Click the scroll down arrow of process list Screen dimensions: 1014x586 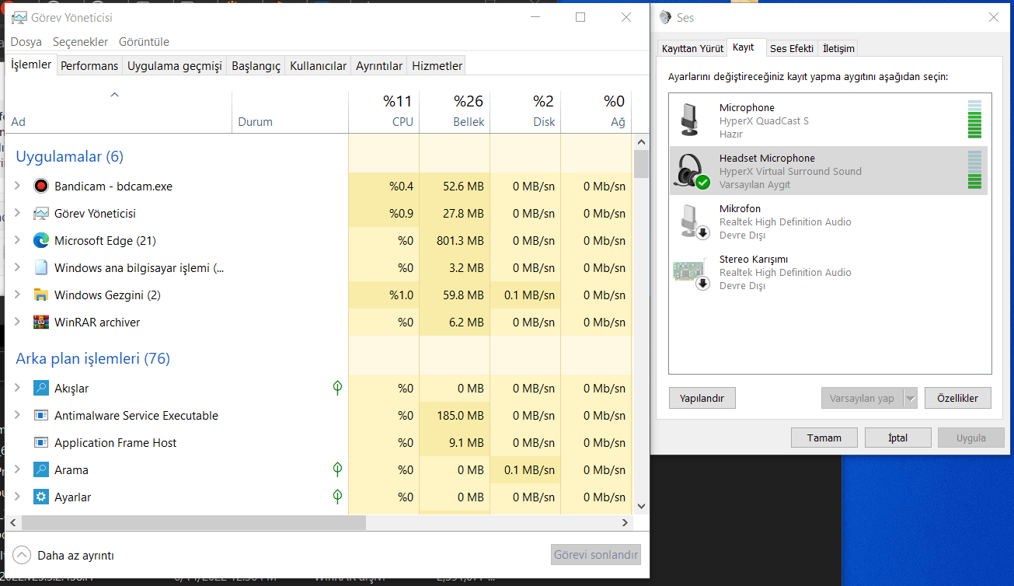tap(641, 506)
